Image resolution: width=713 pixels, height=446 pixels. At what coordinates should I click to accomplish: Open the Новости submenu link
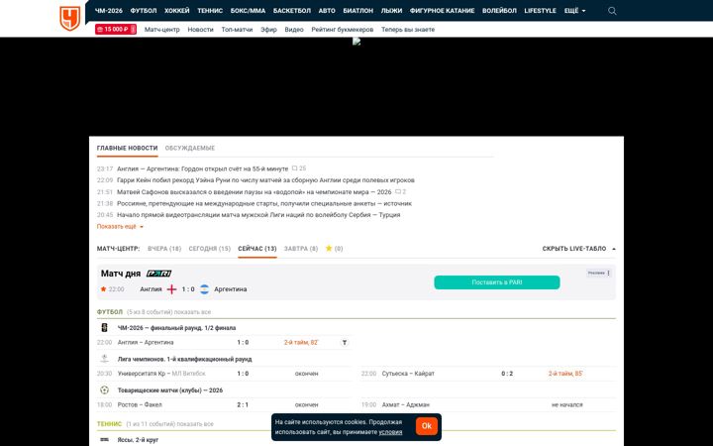(200, 29)
